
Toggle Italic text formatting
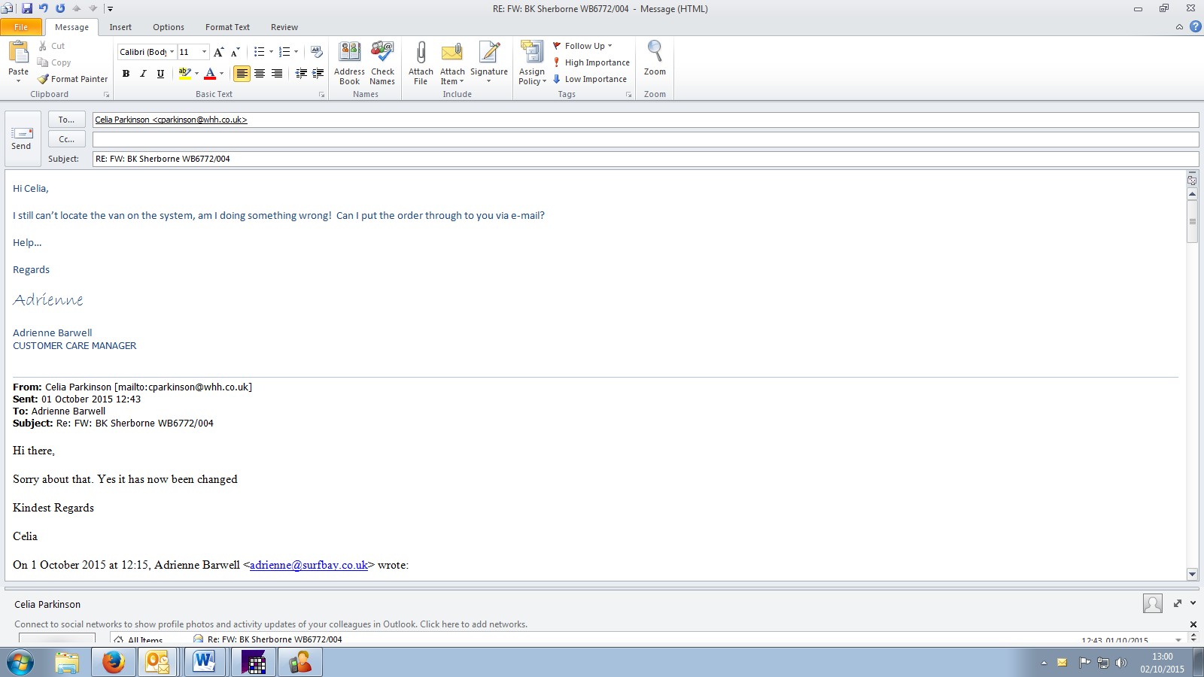pos(143,74)
